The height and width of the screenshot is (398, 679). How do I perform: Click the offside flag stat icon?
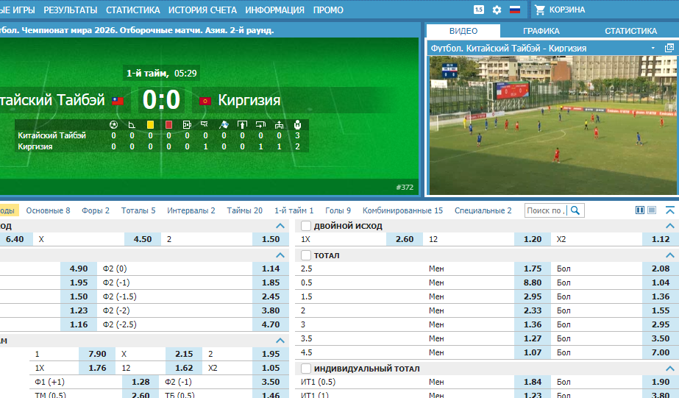coord(205,125)
